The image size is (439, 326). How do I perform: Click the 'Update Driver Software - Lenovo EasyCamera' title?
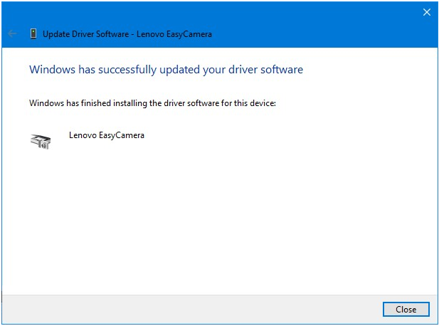127,34
